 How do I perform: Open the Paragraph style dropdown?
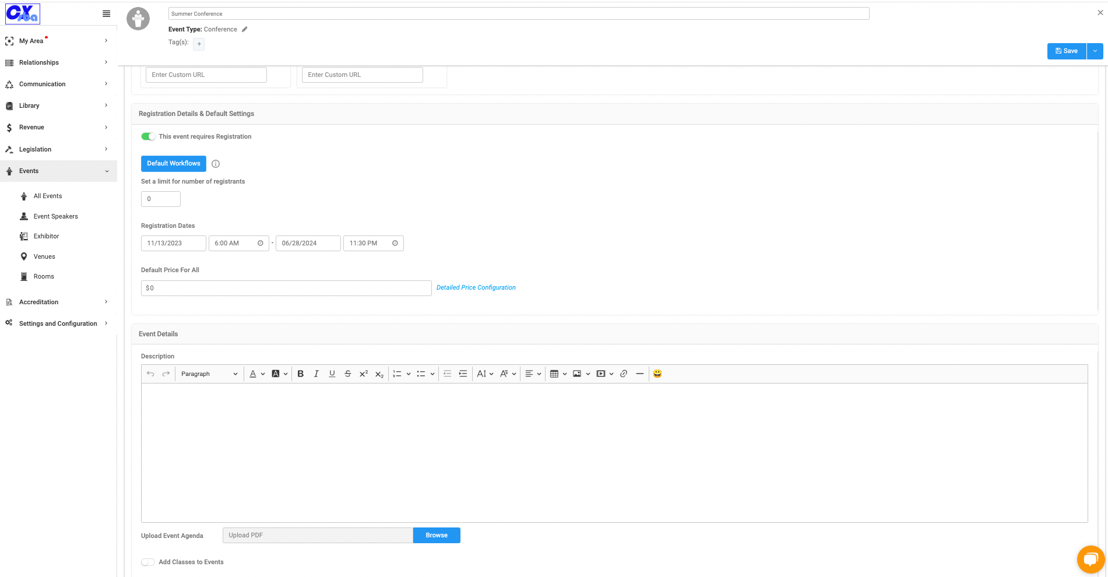pos(209,374)
